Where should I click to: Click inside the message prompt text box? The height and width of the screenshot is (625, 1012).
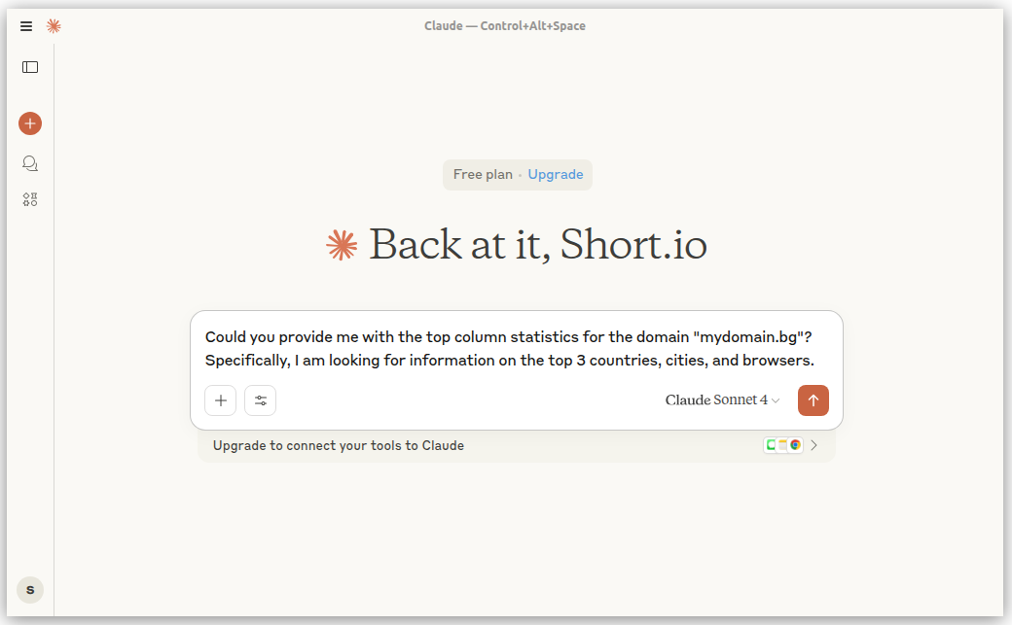(x=516, y=349)
